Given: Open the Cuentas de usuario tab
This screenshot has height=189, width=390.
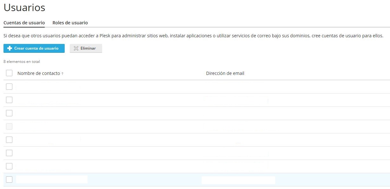Looking at the screenshot, I should point(24,23).
